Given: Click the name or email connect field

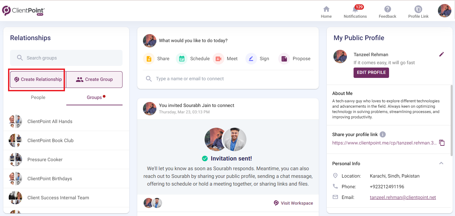Looking at the screenshot, I should [x=228, y=79].
